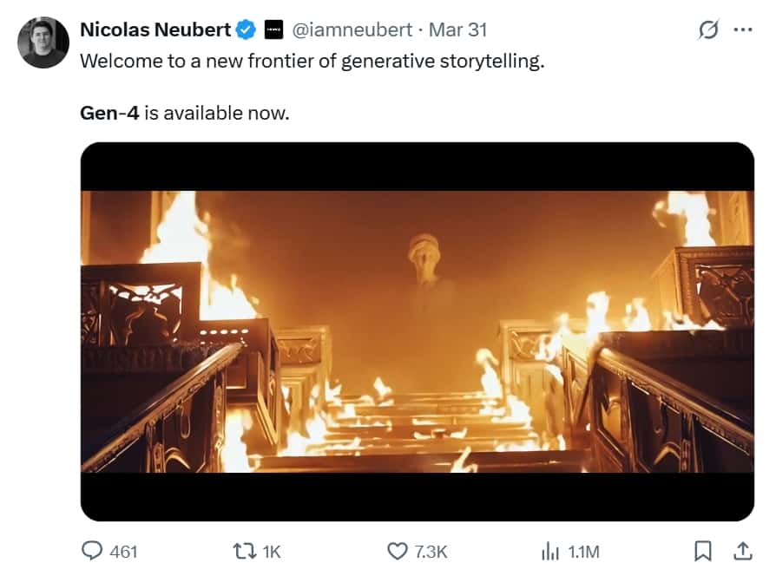Repost using the retweet arrows icon
Screen dimensions: 776x576
click(x=244, y=551)
